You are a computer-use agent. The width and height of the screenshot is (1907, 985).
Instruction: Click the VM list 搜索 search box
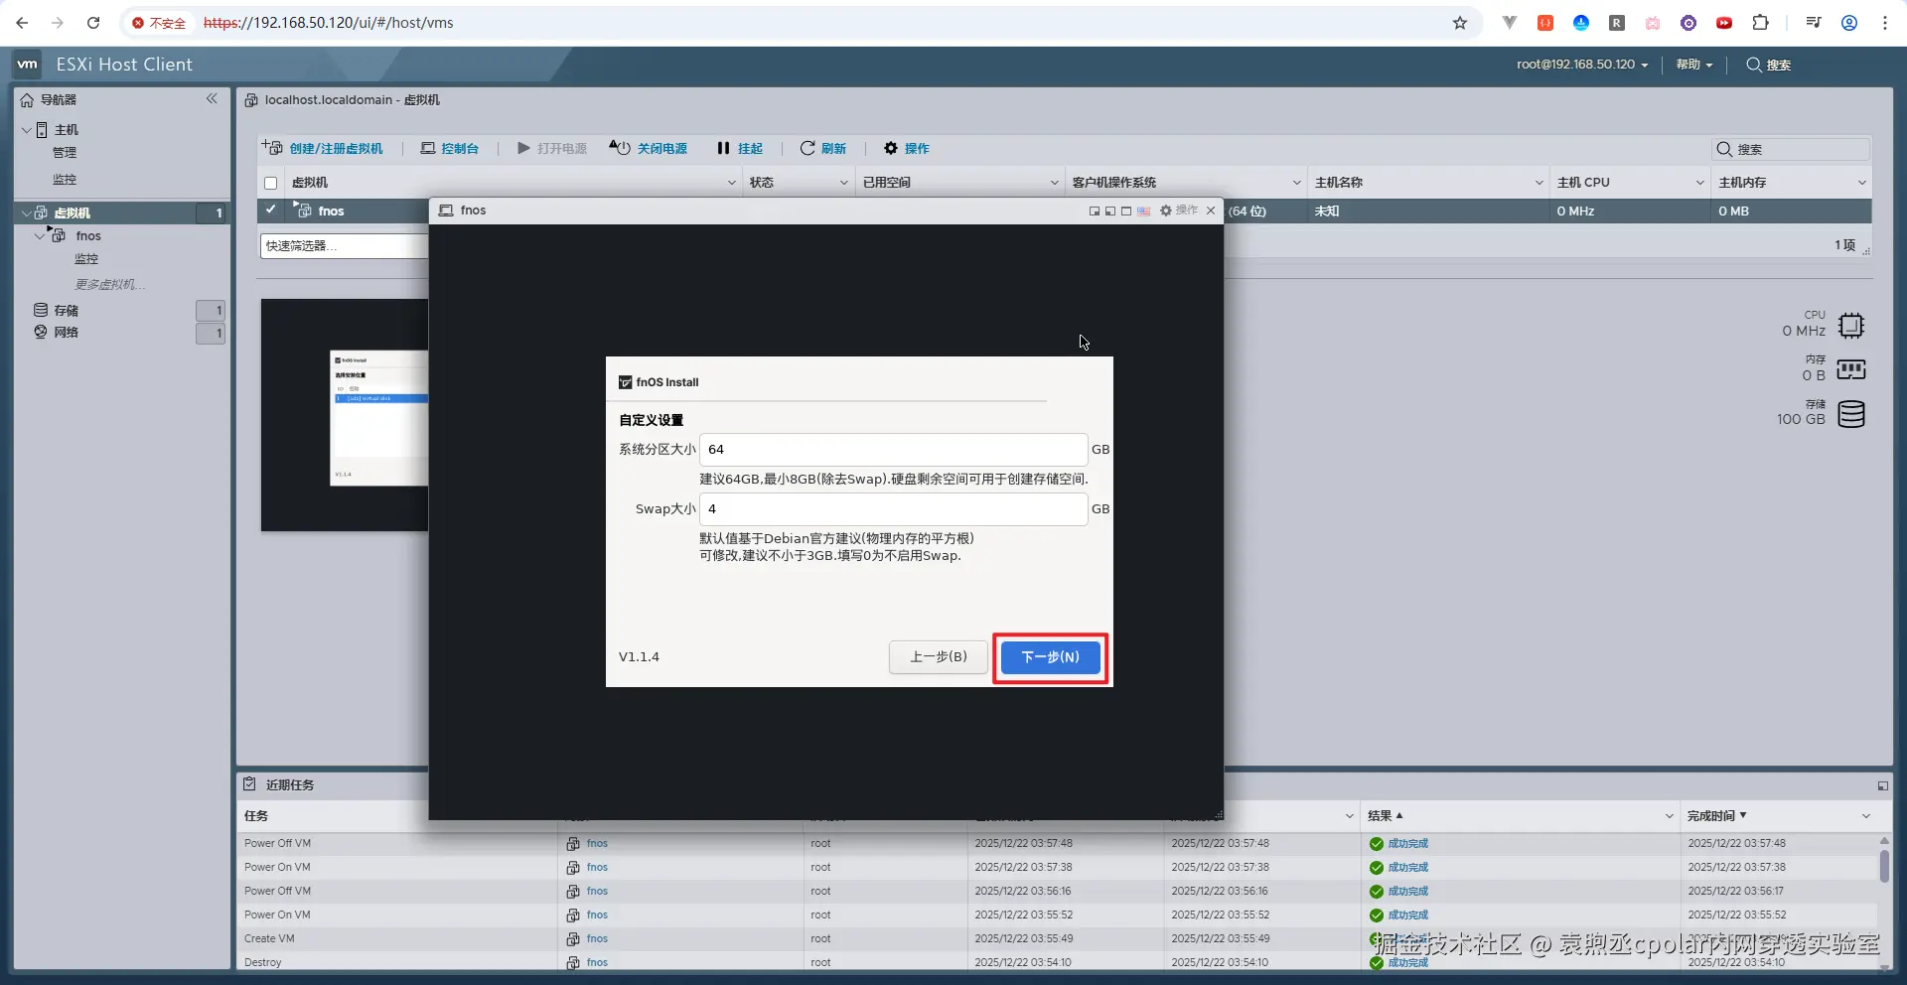click(x=1792, y=149)
